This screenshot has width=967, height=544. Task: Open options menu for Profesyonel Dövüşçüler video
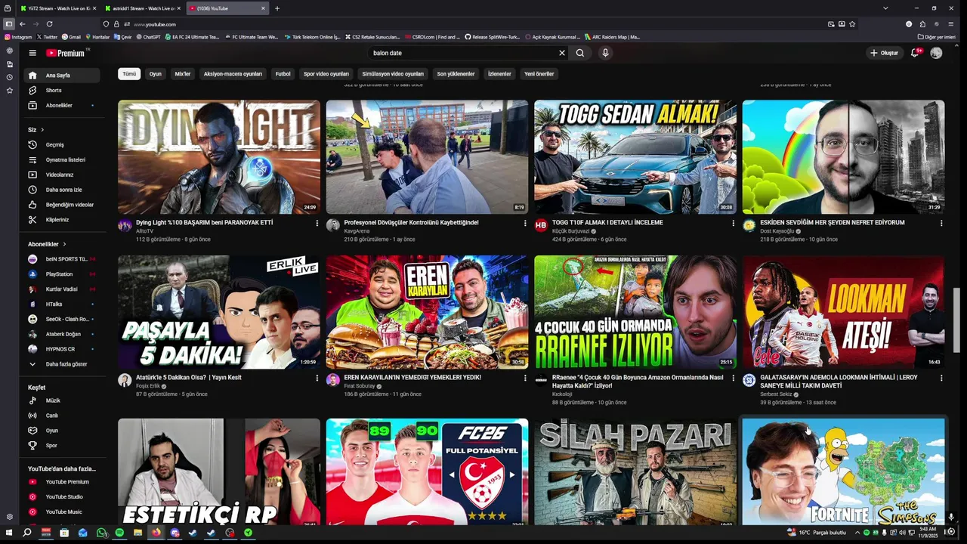pos(525,224)
